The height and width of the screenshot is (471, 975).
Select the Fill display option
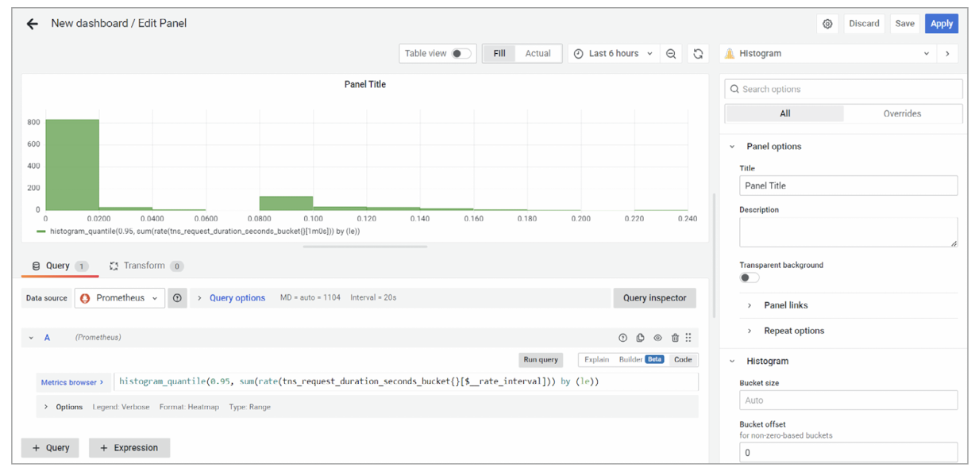coord(499,54)
